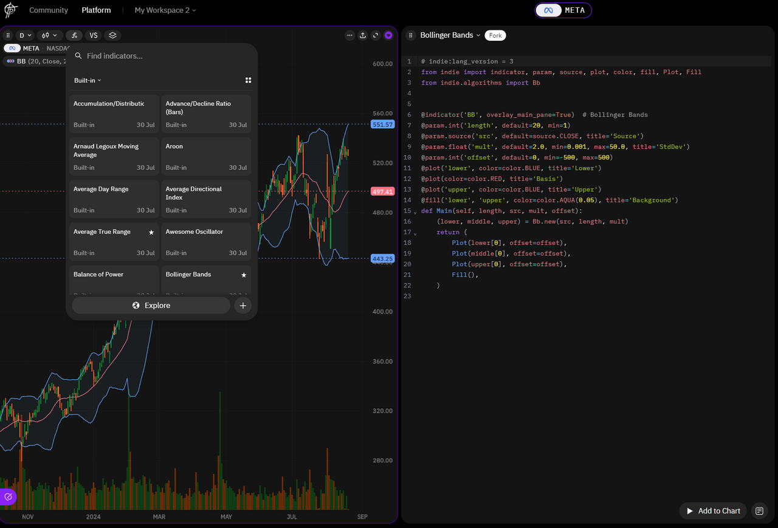Open the D timeframe dropdown
The height and width of the screenshot is (528, 778).
25,35
